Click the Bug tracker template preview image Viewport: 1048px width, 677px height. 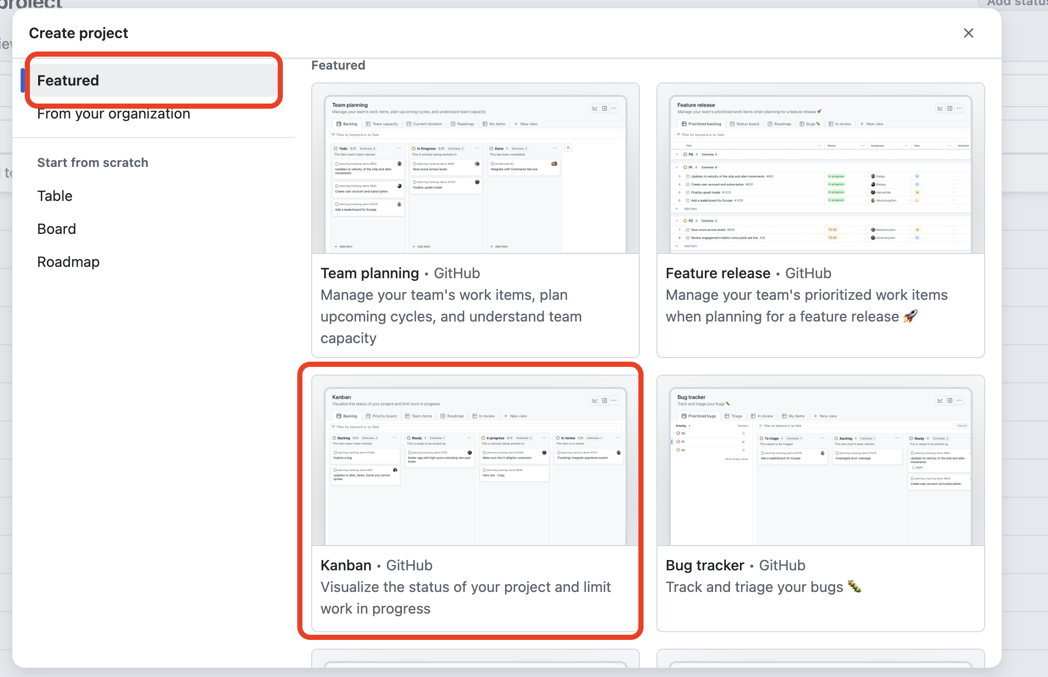click(x=820, y=466)
